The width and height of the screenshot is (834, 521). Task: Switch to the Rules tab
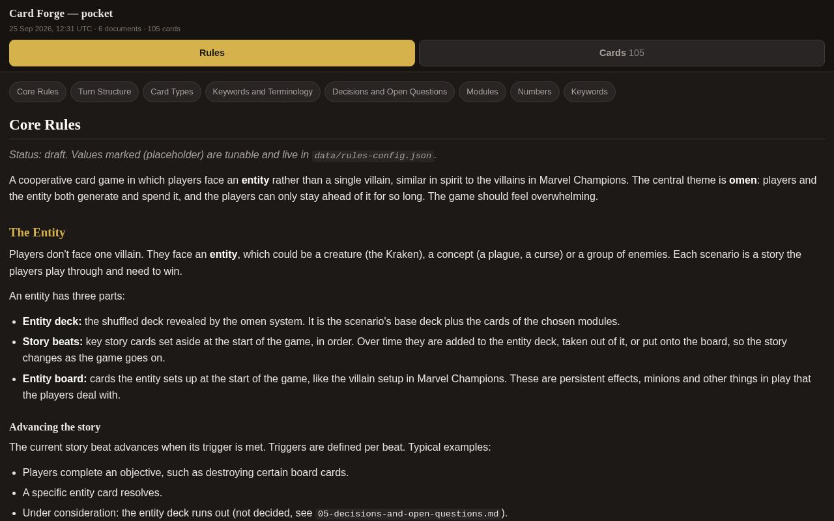click(x=212, y=53)
